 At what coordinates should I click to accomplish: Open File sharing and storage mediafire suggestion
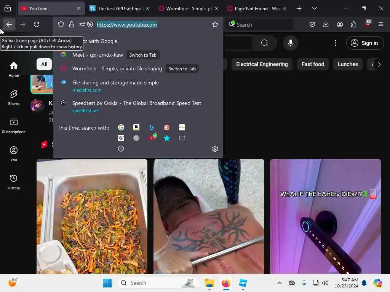[x=138, y=86]
